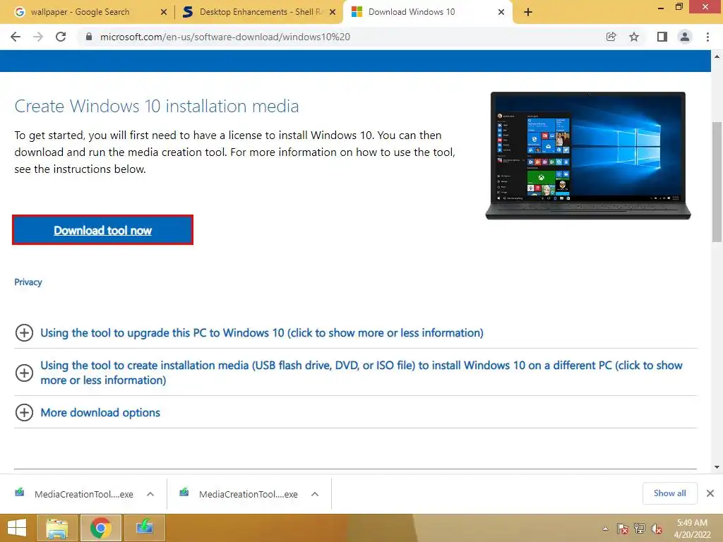The height and width of the screenshot is (542, 723).
Task: Click the forward navigation arrow
Action: click(x=38, y=37)
